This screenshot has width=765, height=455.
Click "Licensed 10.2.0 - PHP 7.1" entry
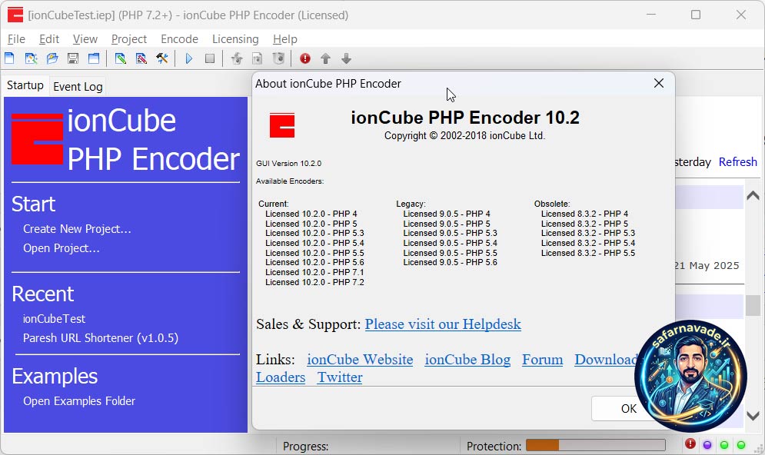tap(314, 272)
